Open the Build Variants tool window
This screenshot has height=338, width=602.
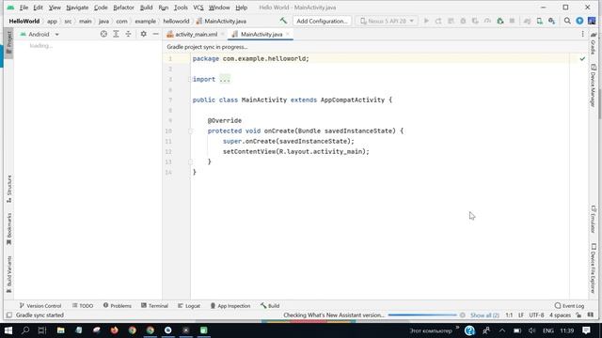tap(8, 274)
